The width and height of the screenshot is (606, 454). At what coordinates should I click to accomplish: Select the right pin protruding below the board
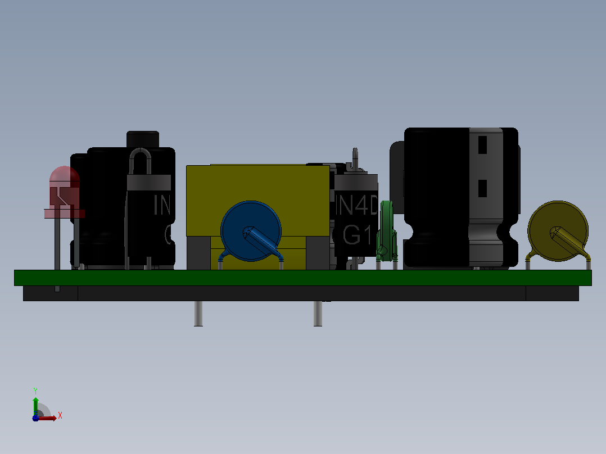tap(318, 314)
